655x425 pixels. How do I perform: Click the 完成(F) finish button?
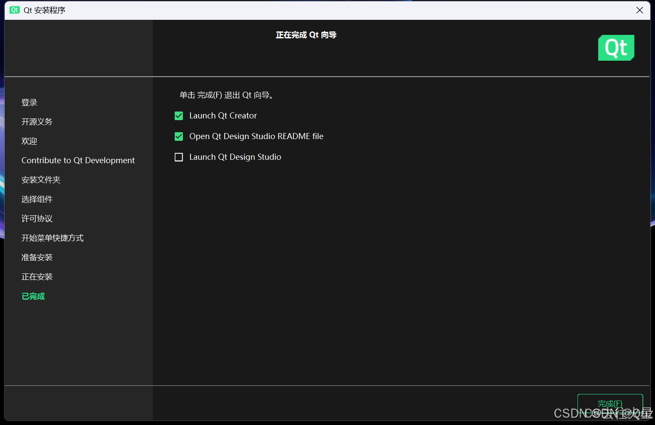pos(610,404)
